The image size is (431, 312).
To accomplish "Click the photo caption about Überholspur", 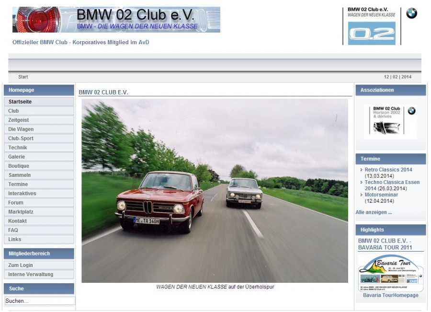I will pos(215,287).
